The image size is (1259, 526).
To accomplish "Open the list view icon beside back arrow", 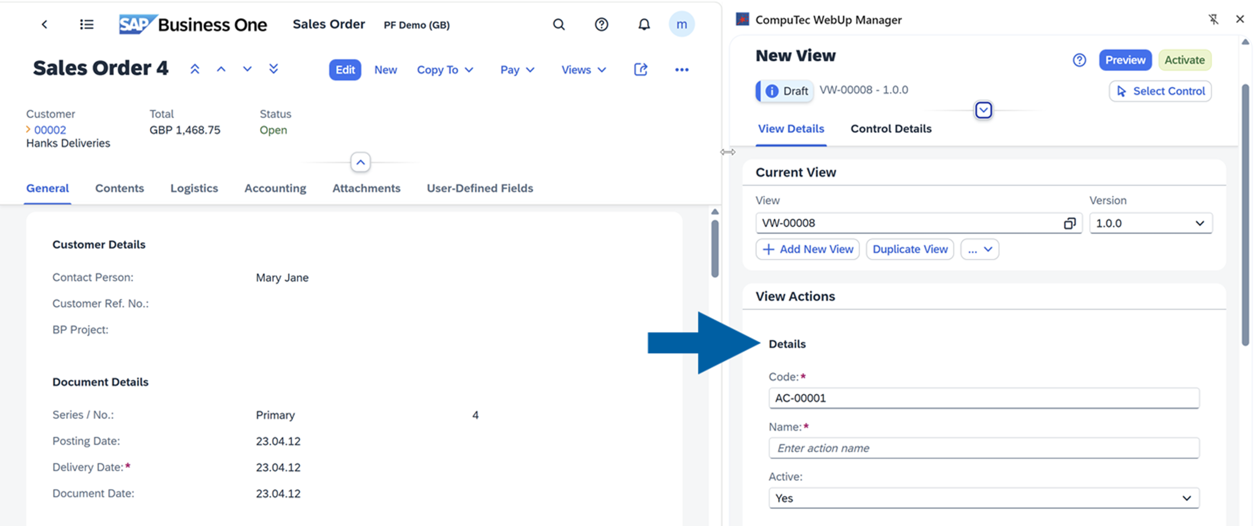I will (87, 24).
